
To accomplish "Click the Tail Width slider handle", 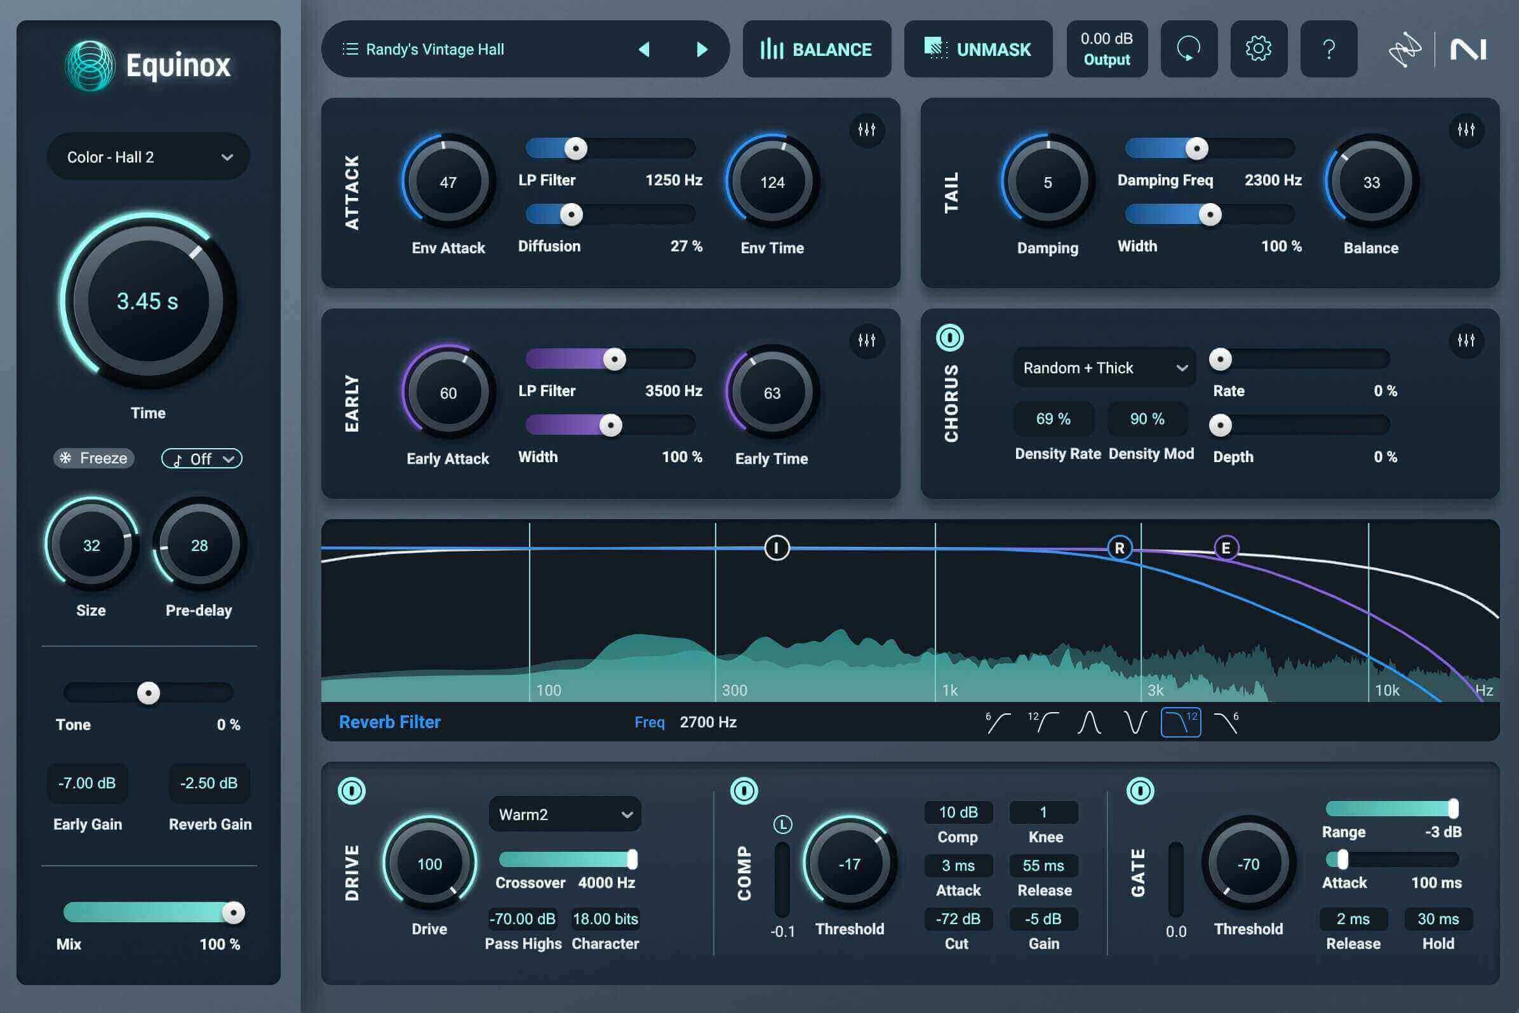I will coord(1210,215).
